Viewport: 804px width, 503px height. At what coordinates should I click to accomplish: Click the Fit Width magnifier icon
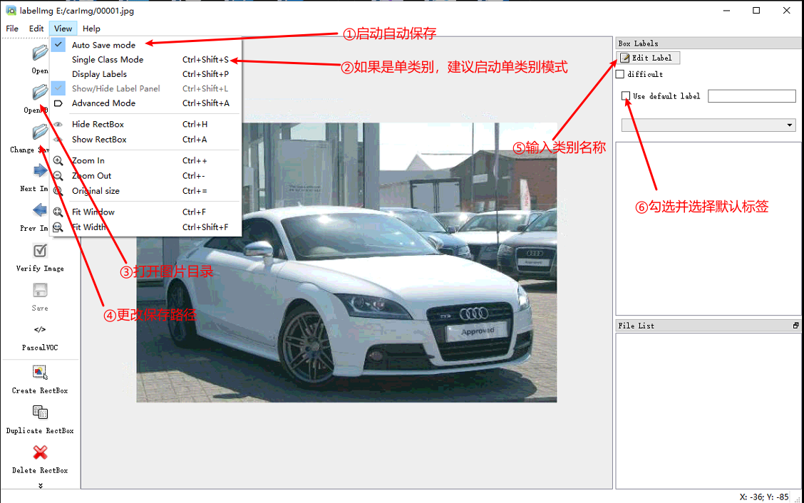(x=58, y=227)
